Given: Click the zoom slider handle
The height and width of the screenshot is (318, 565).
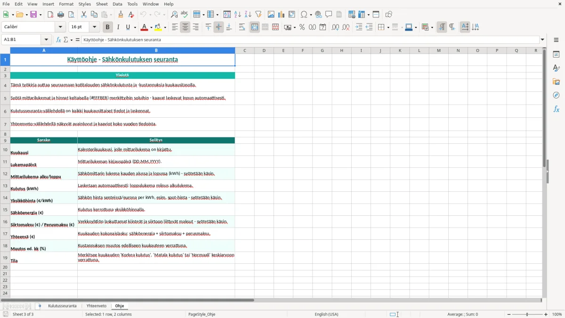Looking at the screenshot, I should click(x=527, y=314).
